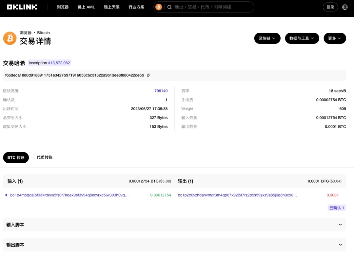Screen dimensions: 354x259
Task: Click the 已确认 1 status badge
Action: tap(337, 208)
